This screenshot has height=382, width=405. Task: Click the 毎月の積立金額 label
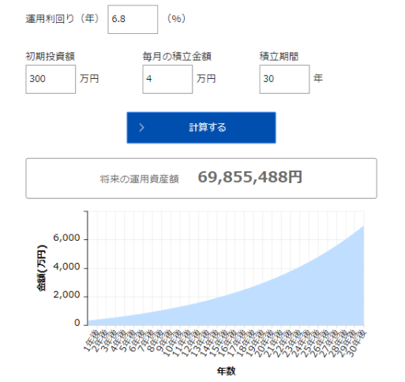pos(177,57)
